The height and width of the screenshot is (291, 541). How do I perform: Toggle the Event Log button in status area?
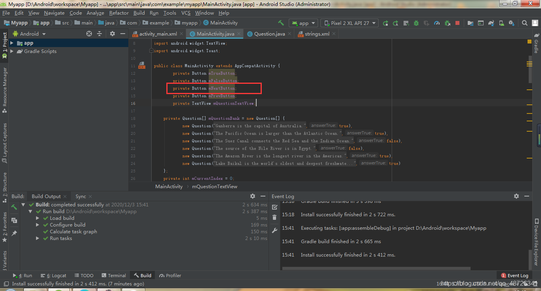coord(514,276)
